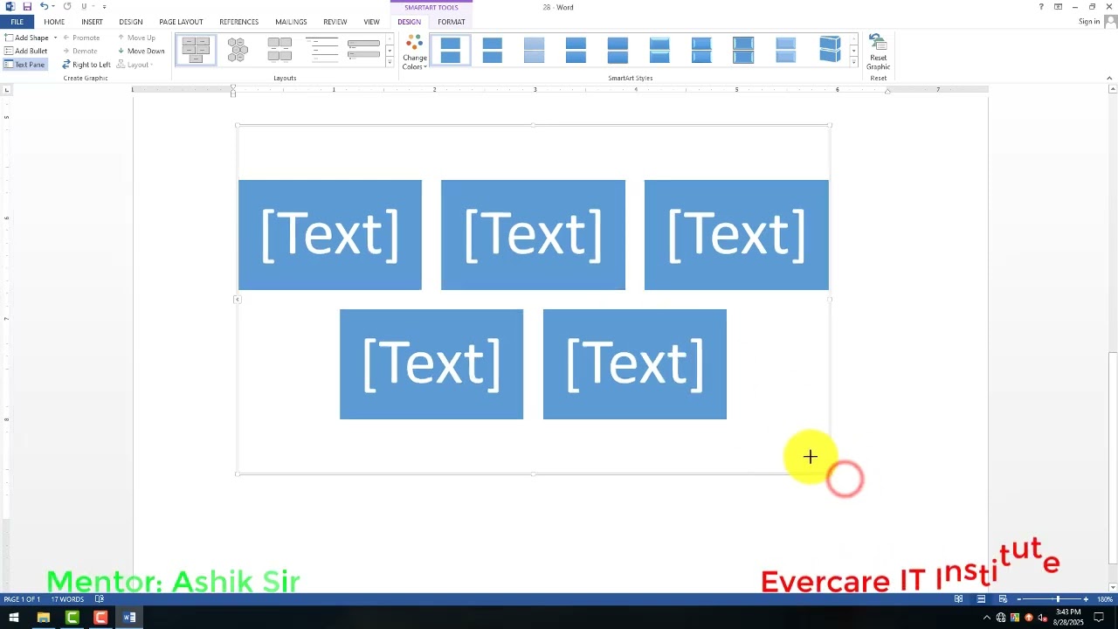Image resolution: width=1118 pixels, height=629 pixels.
Task: Click the zoom in plus button
Action: click(1086, 599)
